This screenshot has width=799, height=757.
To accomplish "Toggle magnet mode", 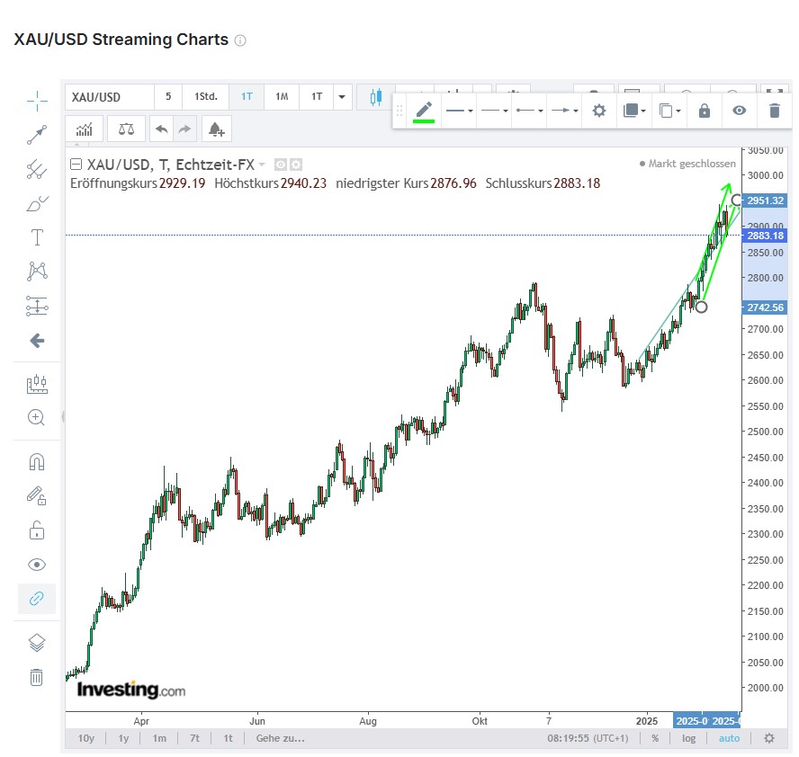I will tap(37, 462).
